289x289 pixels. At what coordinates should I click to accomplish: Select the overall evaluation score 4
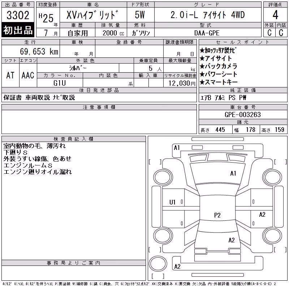(275, 15)
